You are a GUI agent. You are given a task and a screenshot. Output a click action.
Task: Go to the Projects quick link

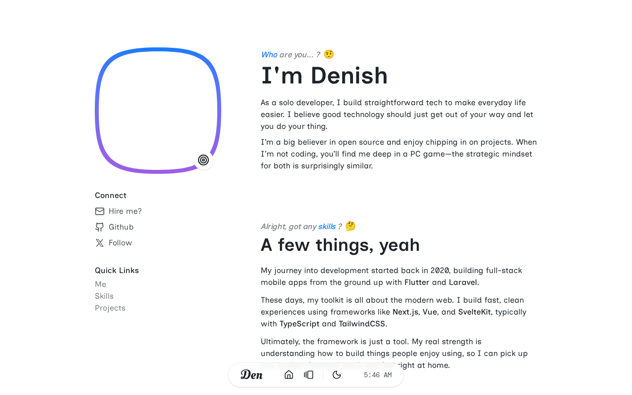[x=110, y=308]
